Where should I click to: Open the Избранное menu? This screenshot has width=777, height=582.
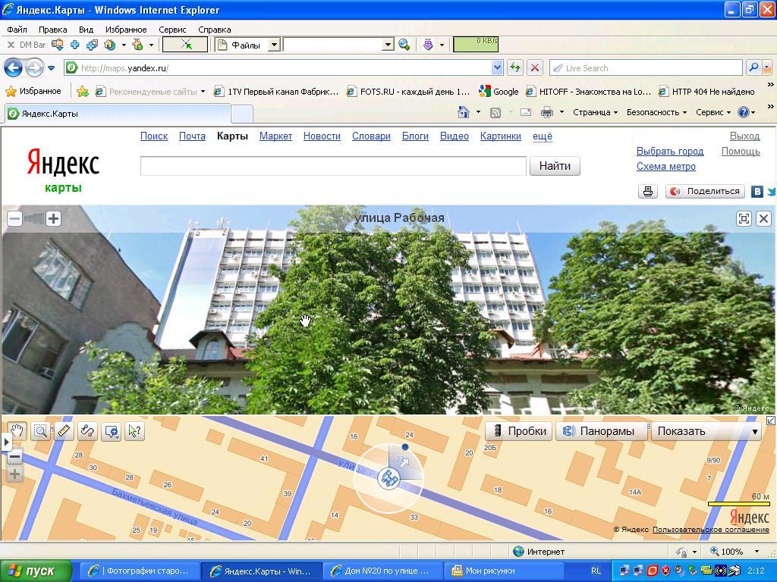tap(126, 30)
